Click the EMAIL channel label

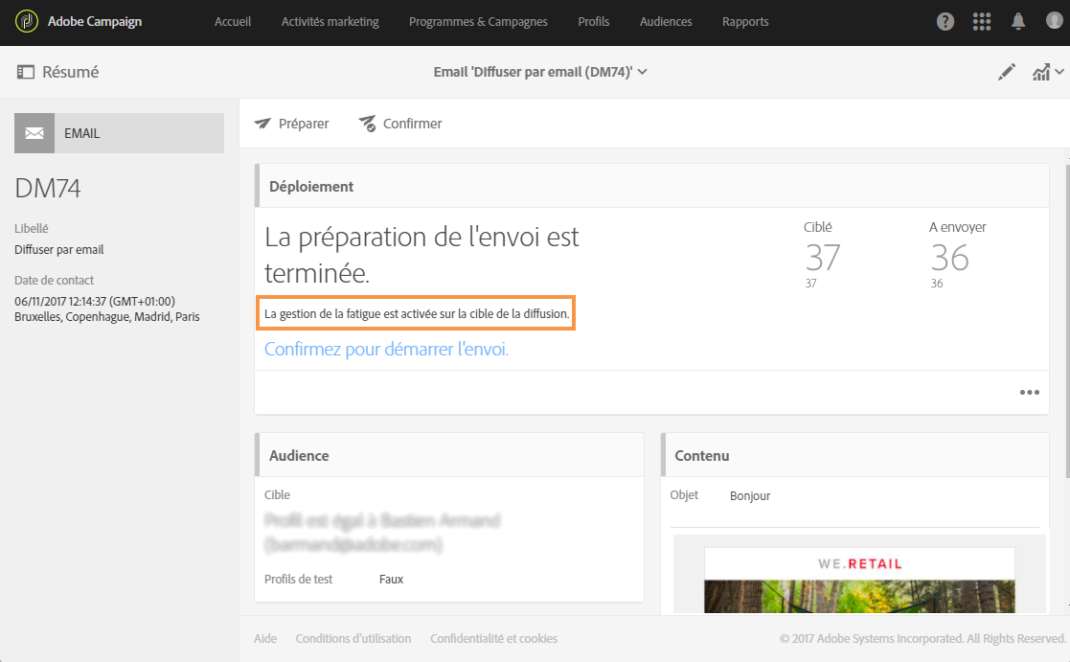tap(81, 134)
